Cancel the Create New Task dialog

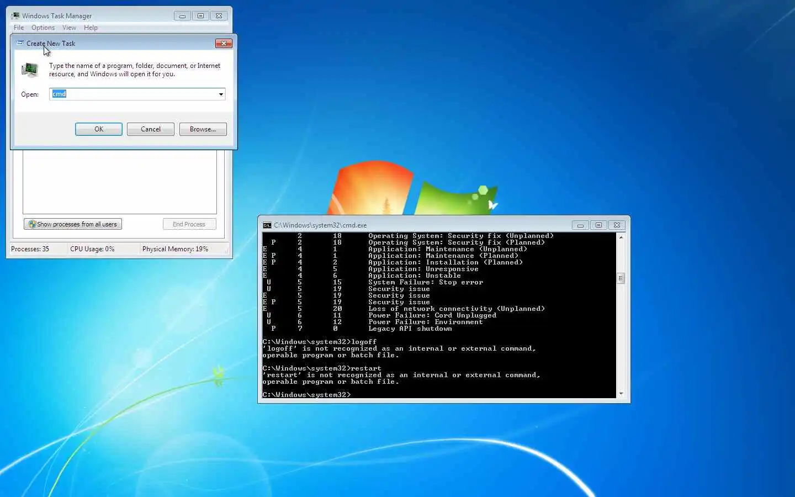[151, 129]
